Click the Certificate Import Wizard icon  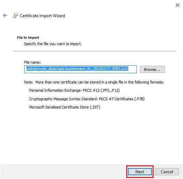click(15, 15)
